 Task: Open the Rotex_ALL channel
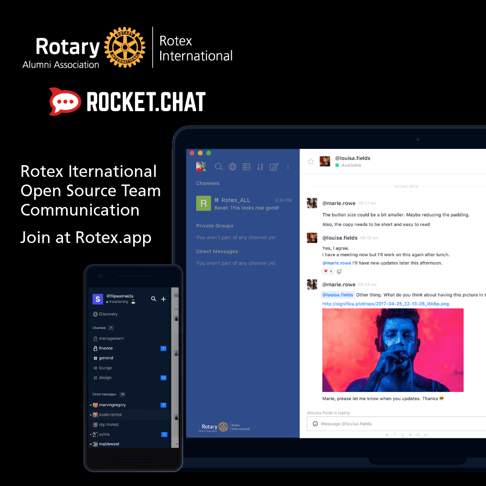[x=244, y=203]
